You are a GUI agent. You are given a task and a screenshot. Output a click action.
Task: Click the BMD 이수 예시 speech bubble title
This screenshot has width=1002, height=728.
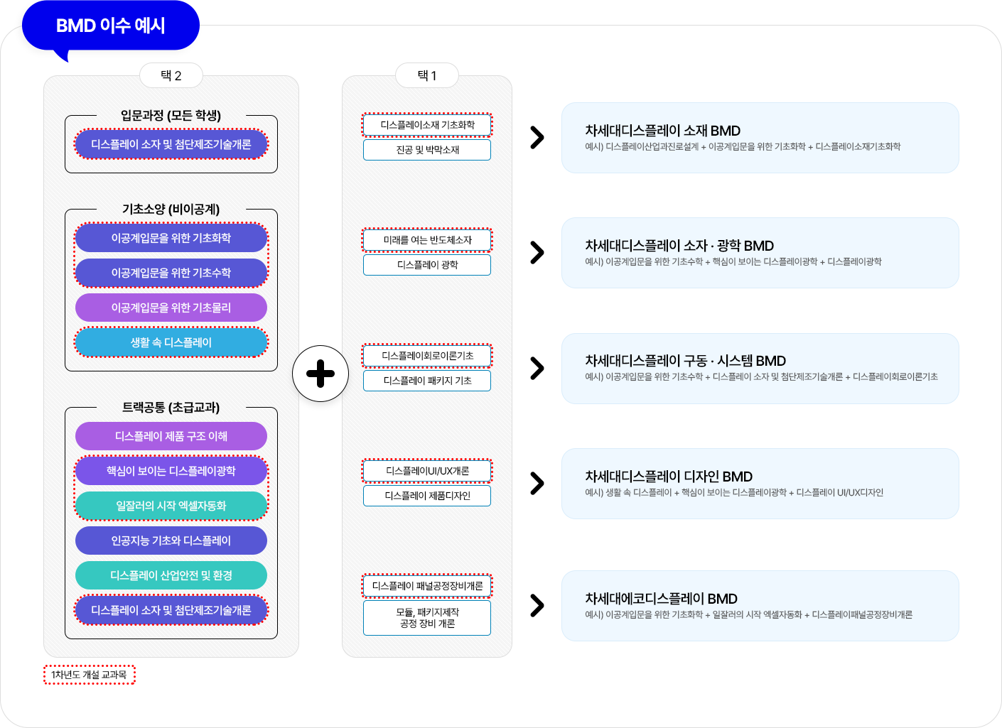click(111, 26)
